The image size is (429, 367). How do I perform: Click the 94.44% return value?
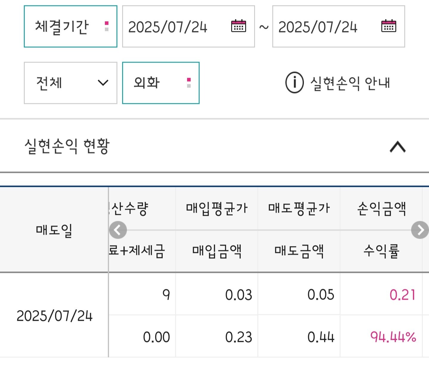[393, 337]
